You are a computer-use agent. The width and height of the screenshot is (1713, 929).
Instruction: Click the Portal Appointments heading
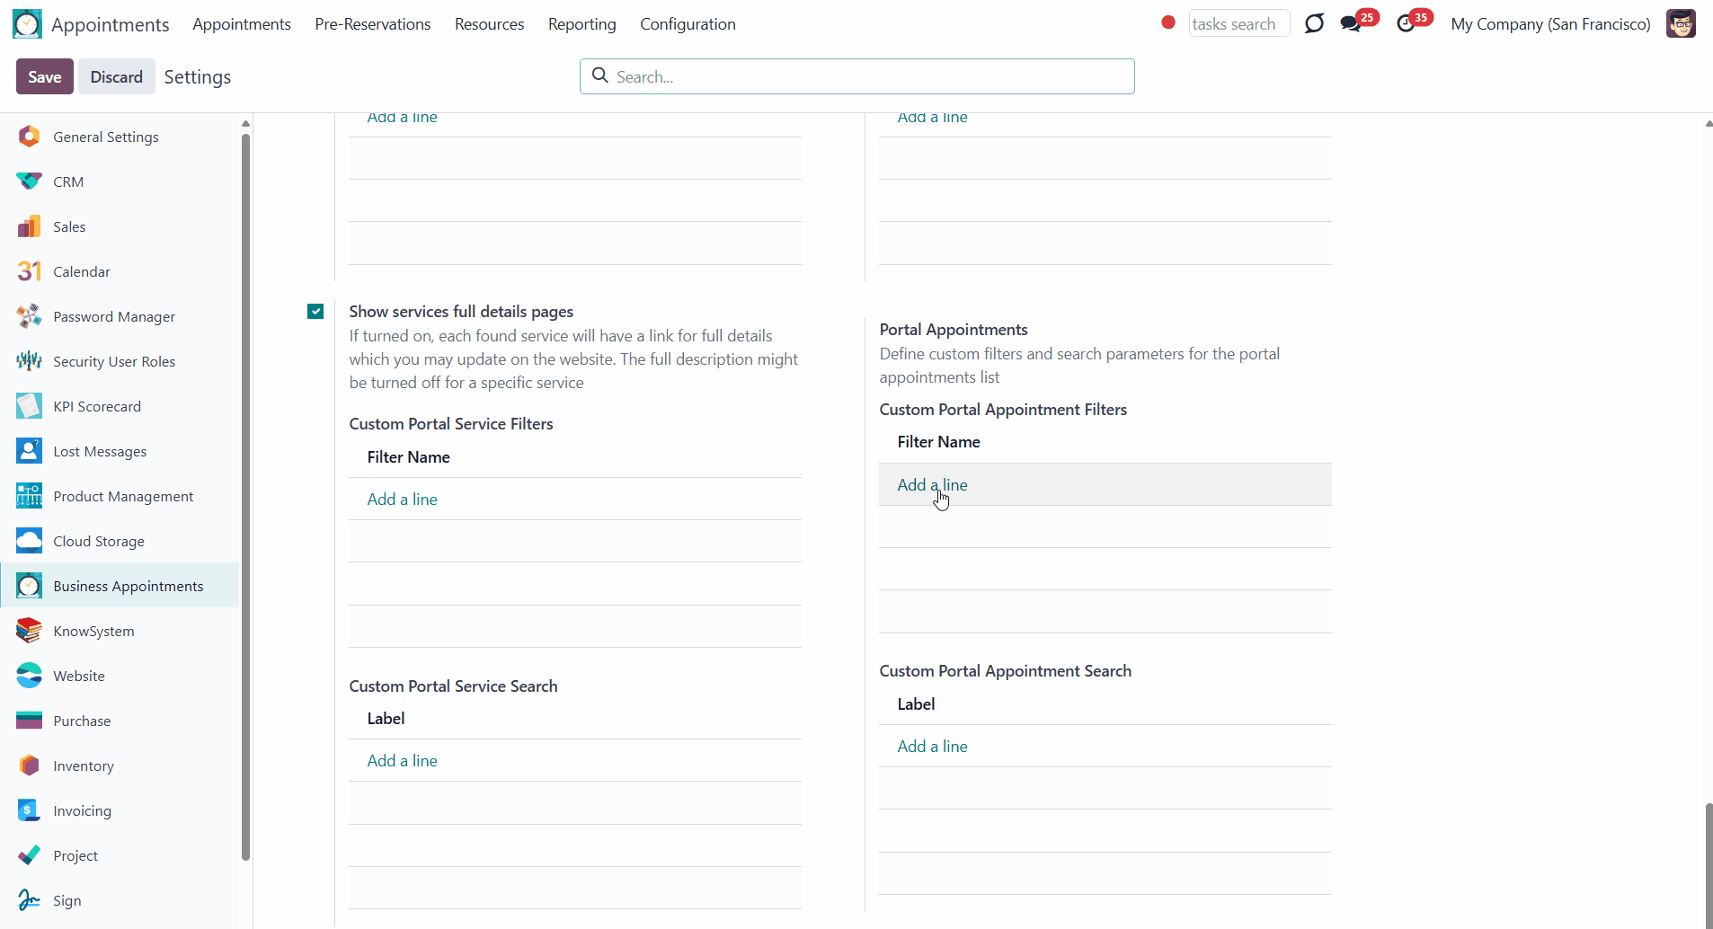point(954,330)
